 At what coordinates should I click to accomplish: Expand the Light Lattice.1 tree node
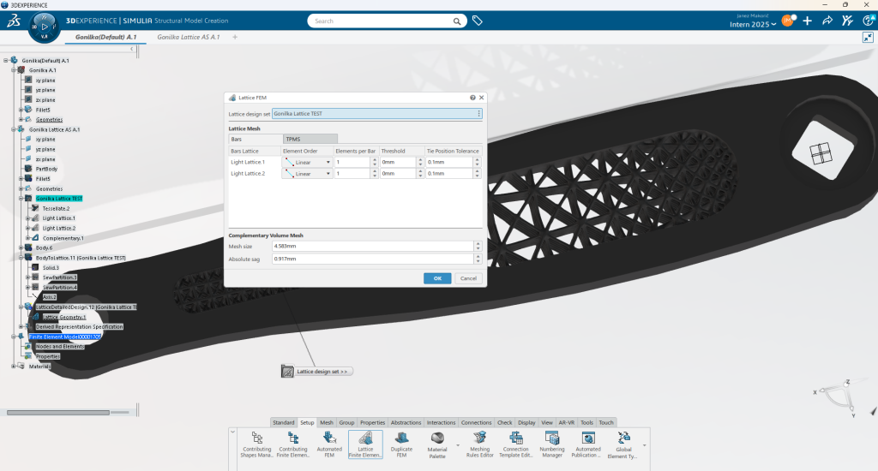point(27,218)
